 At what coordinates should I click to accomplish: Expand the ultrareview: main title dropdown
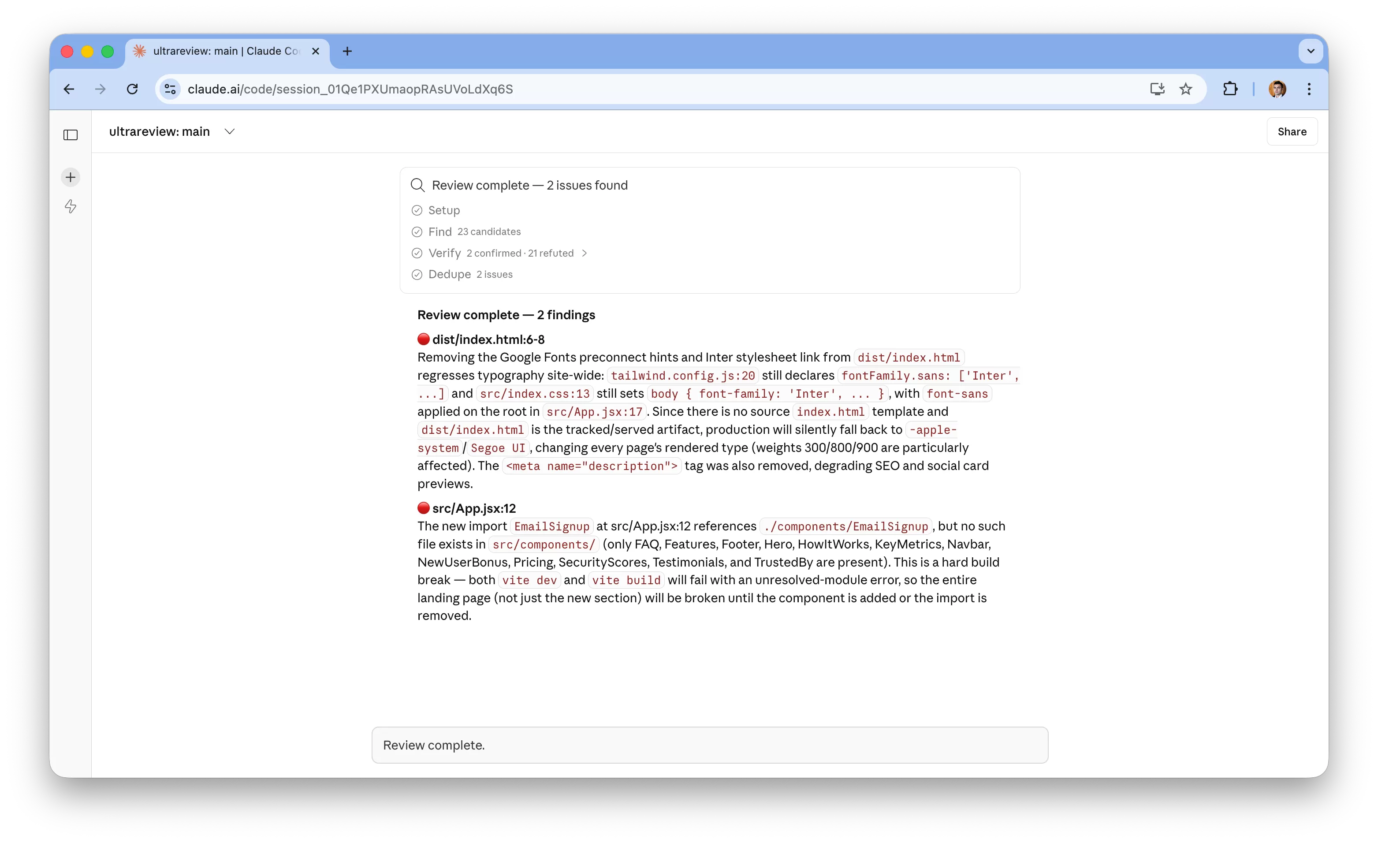click(x=229, y=131)
